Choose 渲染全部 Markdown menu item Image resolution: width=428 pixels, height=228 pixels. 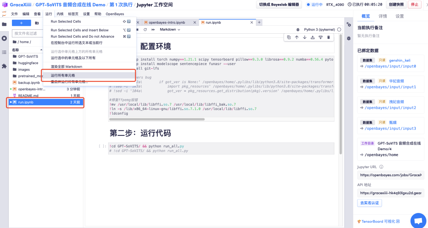coord(90,66)
